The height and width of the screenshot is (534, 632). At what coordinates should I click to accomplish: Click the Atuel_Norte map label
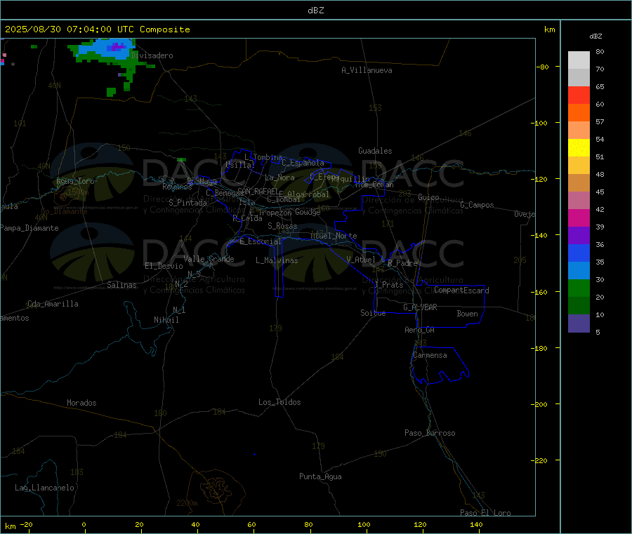334,236
